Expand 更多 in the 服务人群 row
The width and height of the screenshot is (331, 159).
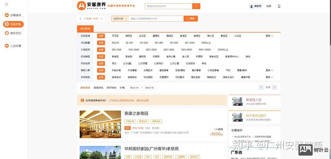269,70
